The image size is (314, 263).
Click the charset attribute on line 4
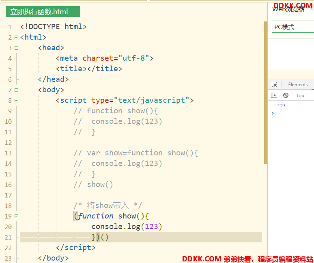pyautogui.click(x=98, y=58)
